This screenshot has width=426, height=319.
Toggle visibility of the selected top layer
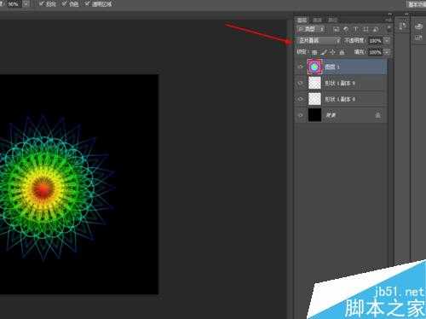tap(301, 67)
